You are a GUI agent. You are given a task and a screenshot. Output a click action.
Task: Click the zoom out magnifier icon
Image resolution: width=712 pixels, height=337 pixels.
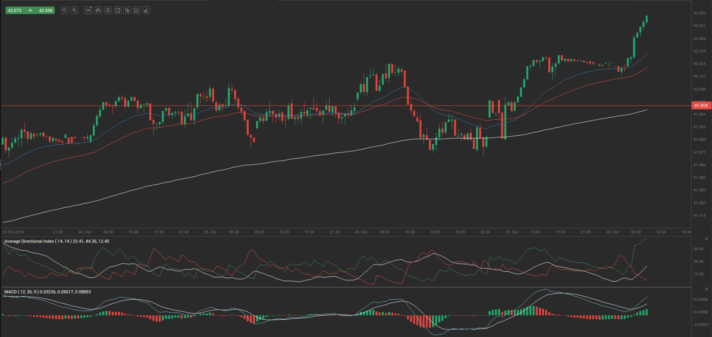(x=64, y=10)
